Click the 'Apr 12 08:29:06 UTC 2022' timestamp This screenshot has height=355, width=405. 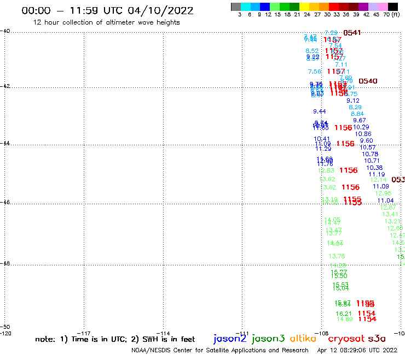tap(357, 351)
